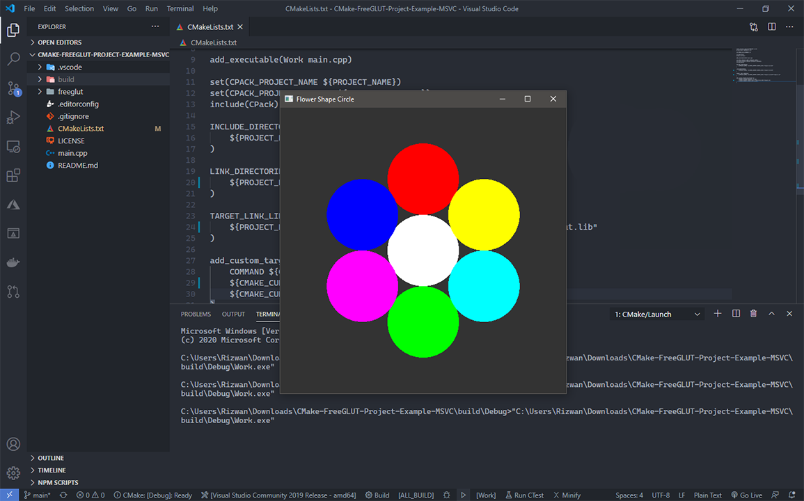This screenshot has width=804, height=501.
Task: Click the Build button in status bar
Action: (377, 495)
